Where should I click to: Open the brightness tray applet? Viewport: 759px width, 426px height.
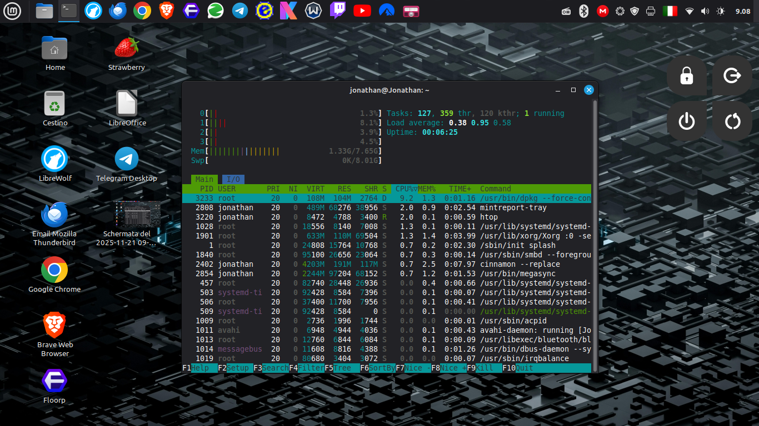click(721, 11)
